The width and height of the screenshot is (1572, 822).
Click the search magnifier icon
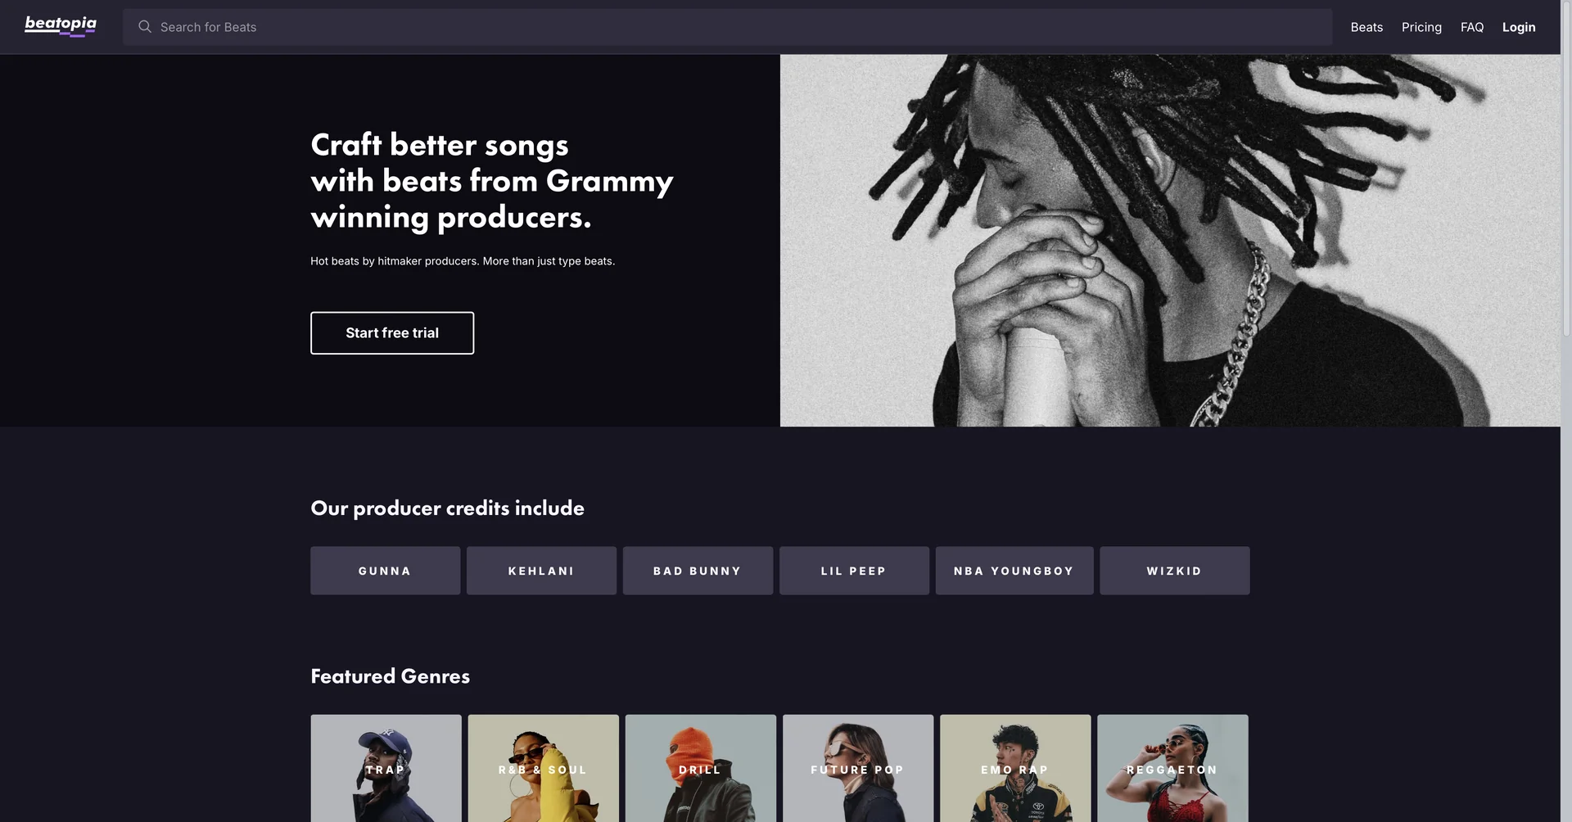click(145, 27)
